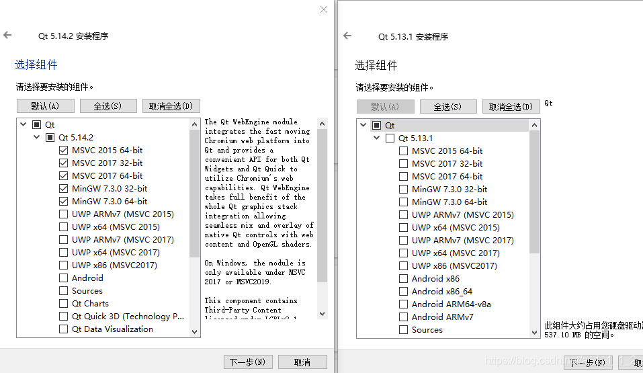Image resolution: width=643 pixels, height=373 pixels.
Task: Check the Qt 5.13.1 version checkbox
Action: tap(390, 138)
